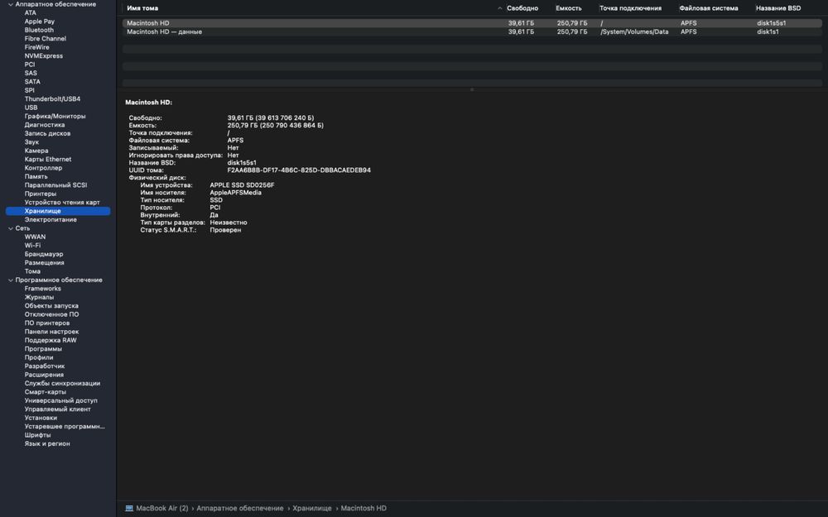Open Память in the sidebar
The width and height of the screenshot is (828, 517).
pos(36,177)
